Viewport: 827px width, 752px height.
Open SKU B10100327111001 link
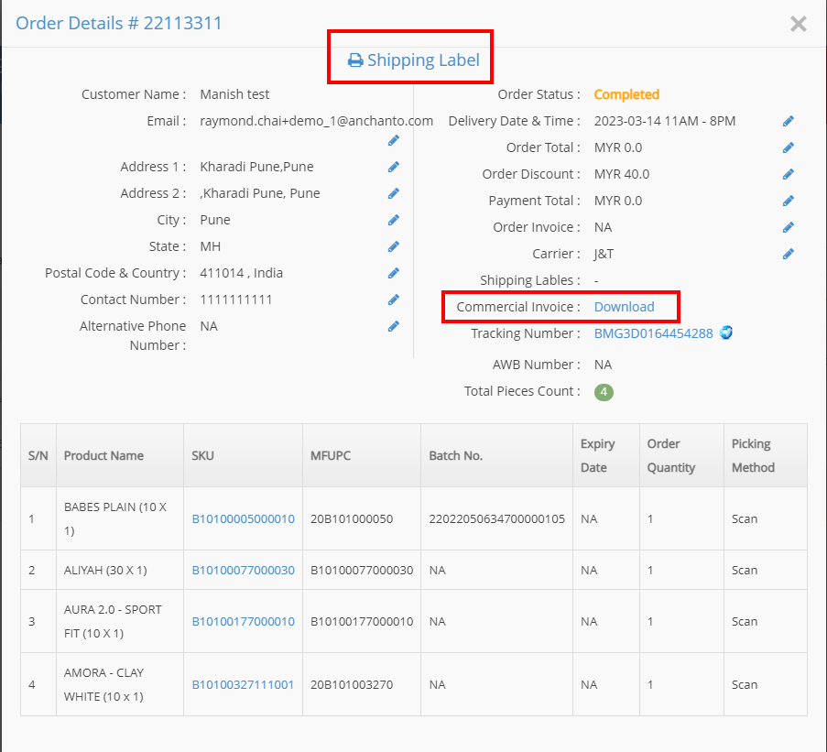(x=243, y=684)
